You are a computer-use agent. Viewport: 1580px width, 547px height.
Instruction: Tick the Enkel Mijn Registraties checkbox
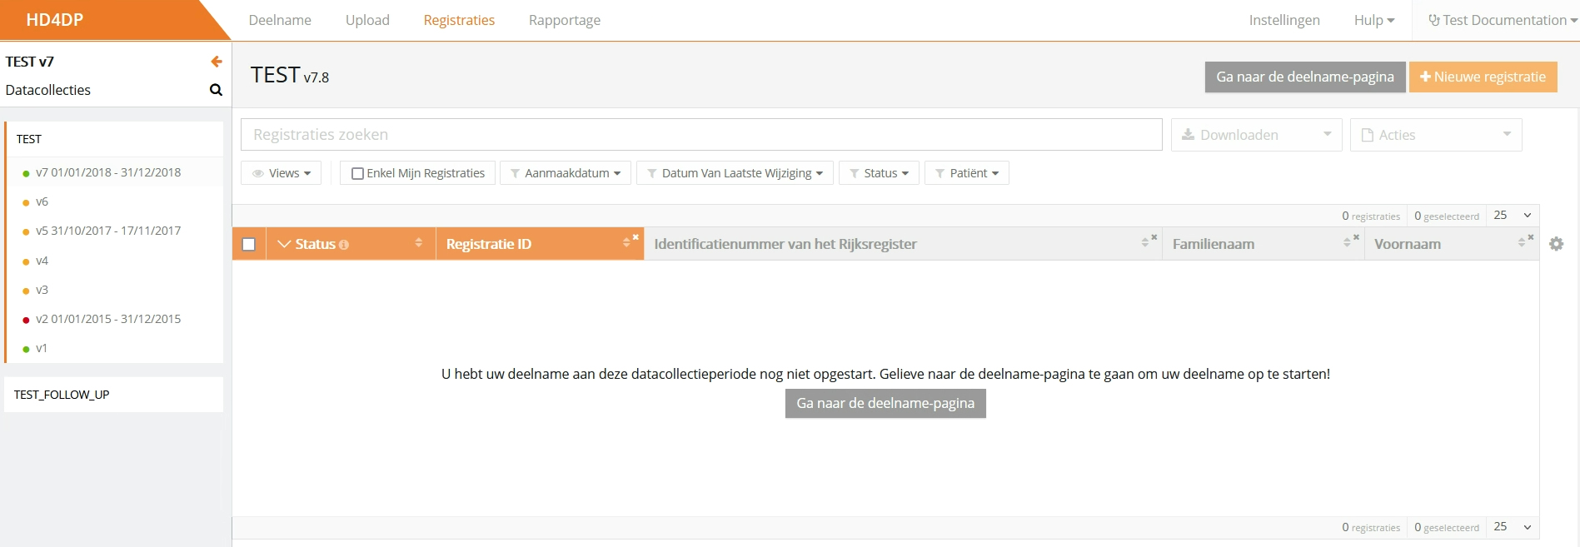click(x=357, y=174)
